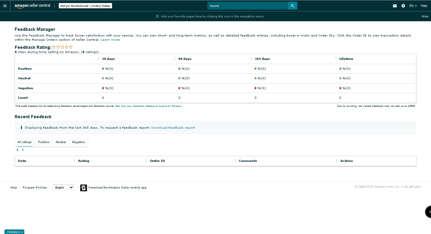Image resolution: width=431 pixels, height=234 pixels.
Task: Open Program Policies link
Action: (35, 188)
